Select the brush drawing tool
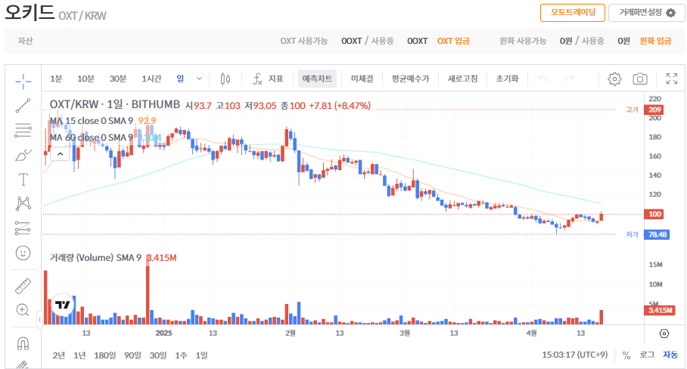The image size is (687, 369). (23, 155)
